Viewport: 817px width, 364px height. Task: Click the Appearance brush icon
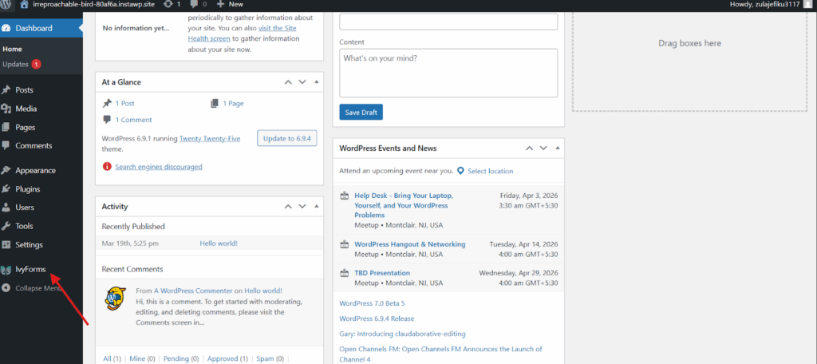(x=6, y=170)
